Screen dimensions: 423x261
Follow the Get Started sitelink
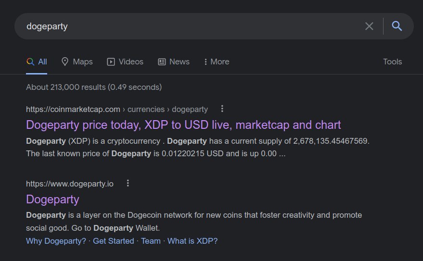click(x=114, y=241)
